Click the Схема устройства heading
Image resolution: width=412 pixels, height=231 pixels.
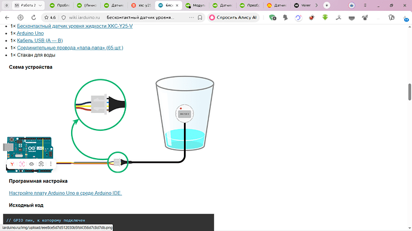30,67
